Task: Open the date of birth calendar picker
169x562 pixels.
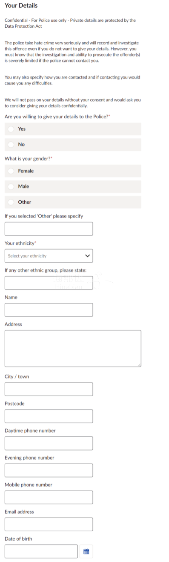Action: 86,551
